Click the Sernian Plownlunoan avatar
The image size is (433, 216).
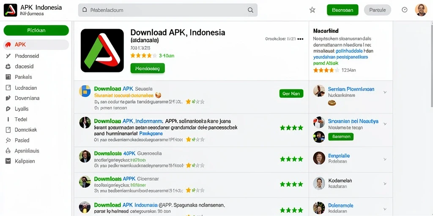click(319, 91)
